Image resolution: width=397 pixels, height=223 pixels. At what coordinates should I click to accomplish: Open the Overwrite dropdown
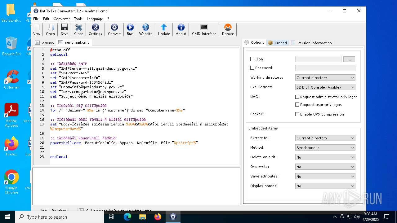pyautogui.click(x=325, y=167)
